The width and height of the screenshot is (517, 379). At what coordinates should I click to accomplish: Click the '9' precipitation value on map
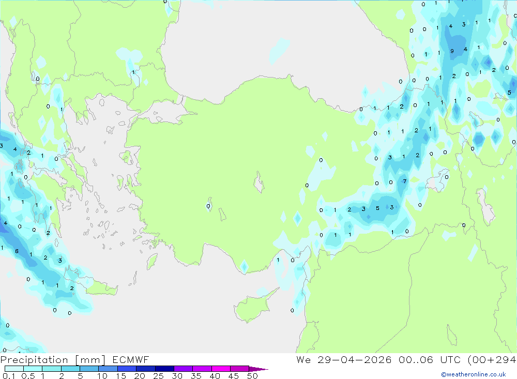[452, 51]
